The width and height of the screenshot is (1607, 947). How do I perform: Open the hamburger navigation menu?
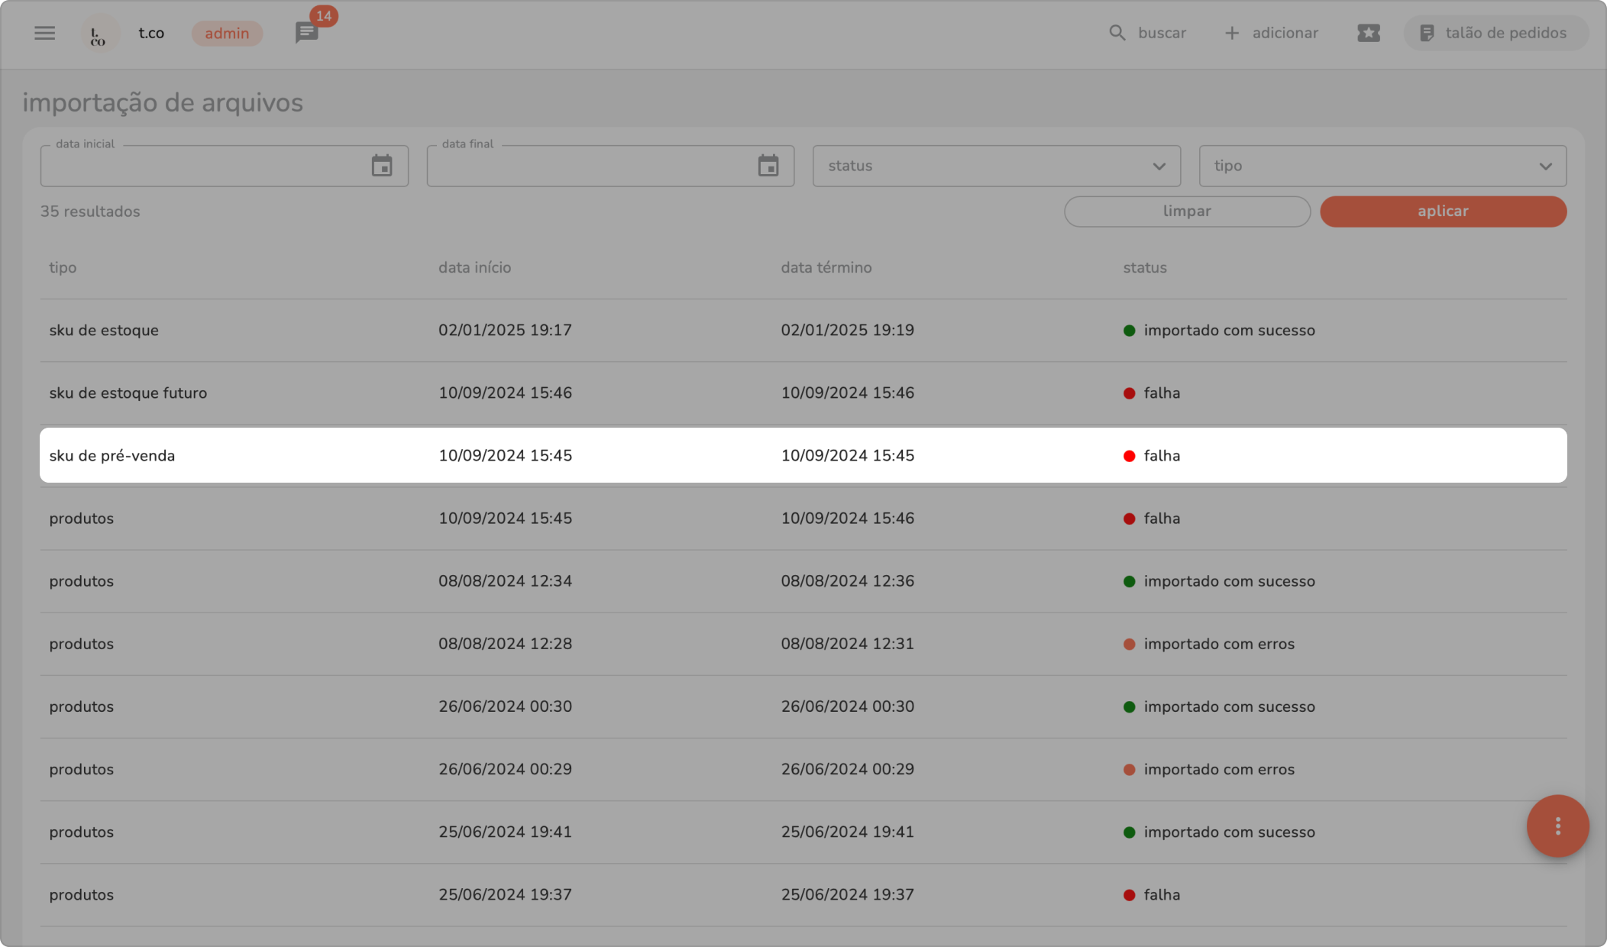pyautogui.click(x=44, y=33)
